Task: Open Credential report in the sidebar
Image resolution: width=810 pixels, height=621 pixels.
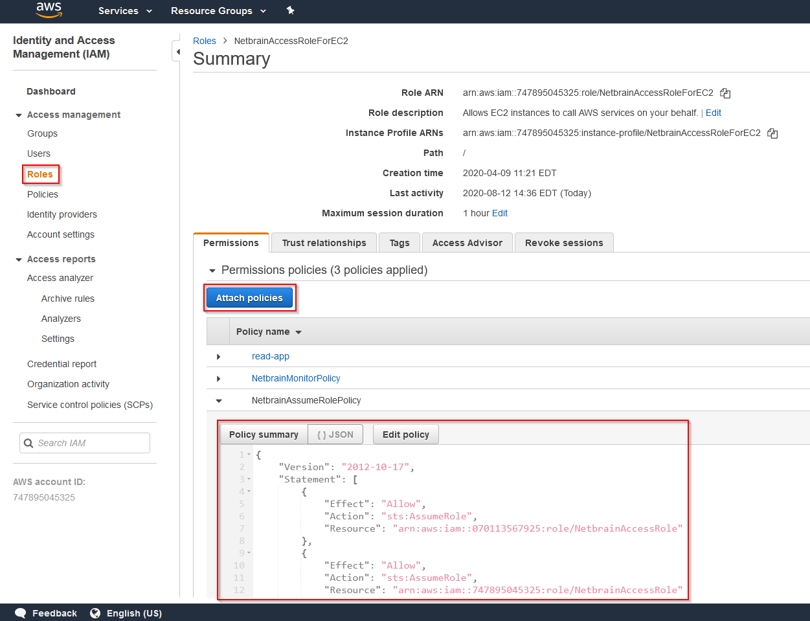Action: point(62,364)
